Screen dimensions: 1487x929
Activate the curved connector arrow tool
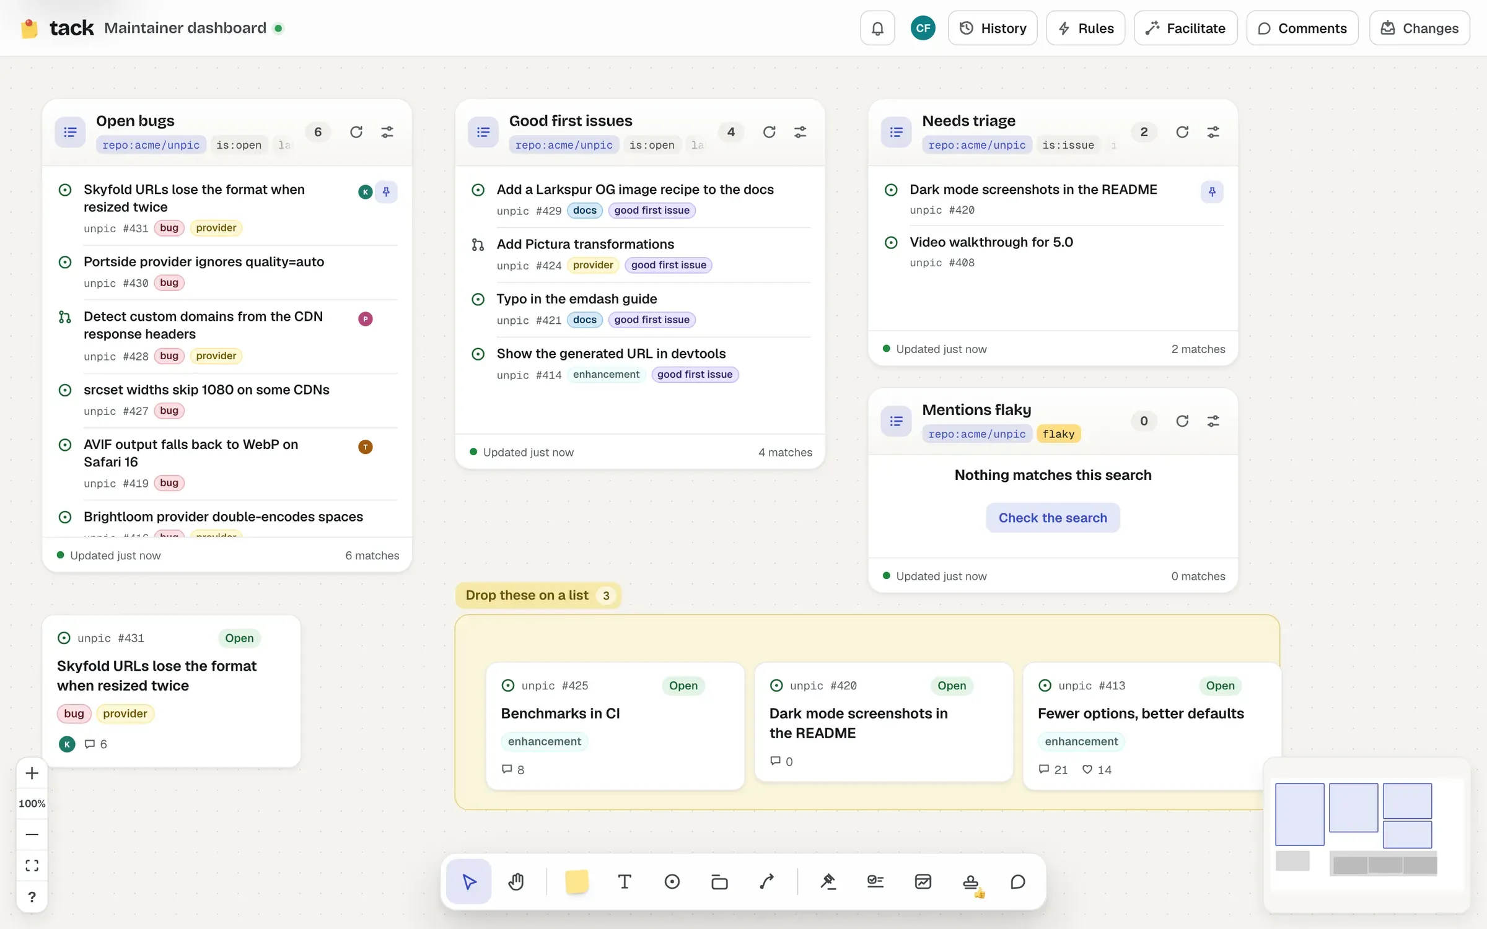click(x=767, y=881)
